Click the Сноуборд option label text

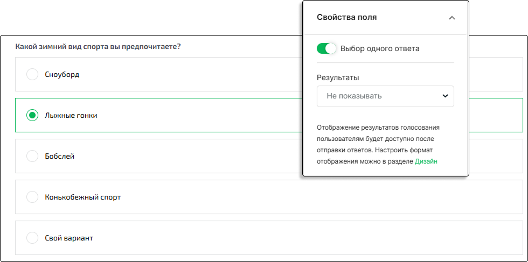tap(62, 75)
